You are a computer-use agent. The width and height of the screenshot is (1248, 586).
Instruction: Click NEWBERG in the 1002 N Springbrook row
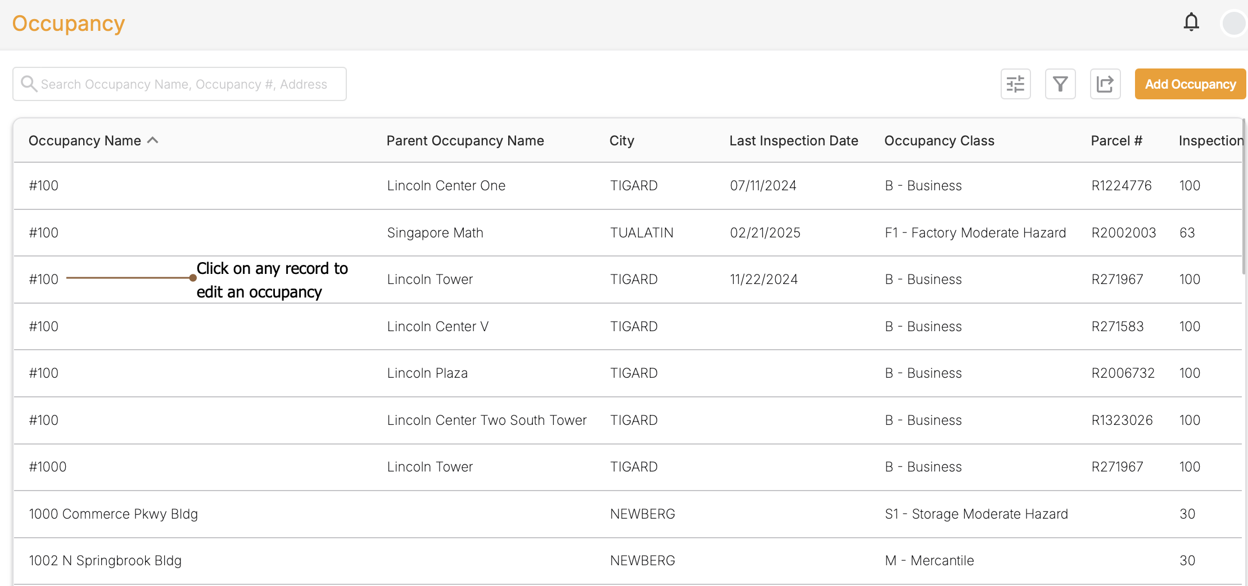pos(643,561)
